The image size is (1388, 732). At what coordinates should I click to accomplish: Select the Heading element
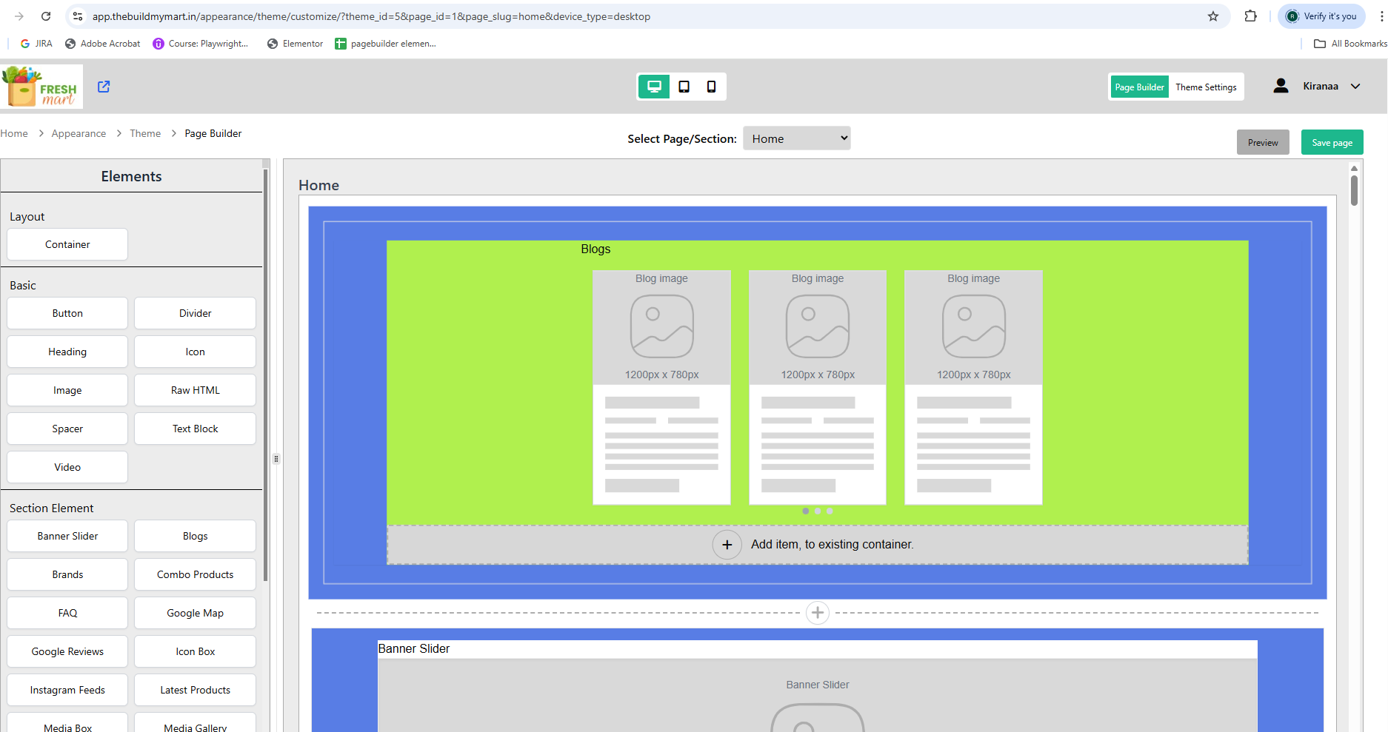[x=67, y=352]
